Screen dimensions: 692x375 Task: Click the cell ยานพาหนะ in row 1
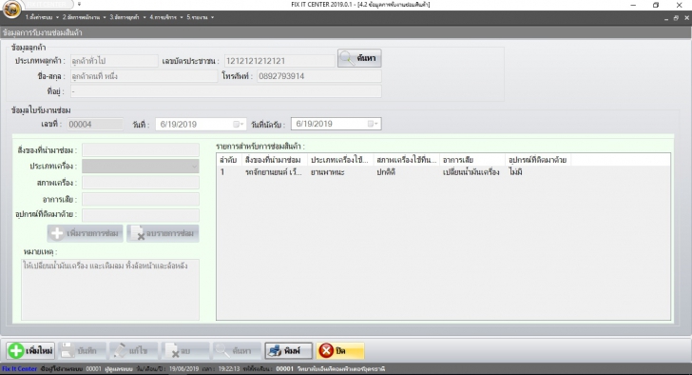point(327,172)
